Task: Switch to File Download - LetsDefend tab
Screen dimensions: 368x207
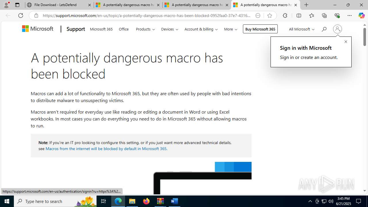Action: coord(59,5)
